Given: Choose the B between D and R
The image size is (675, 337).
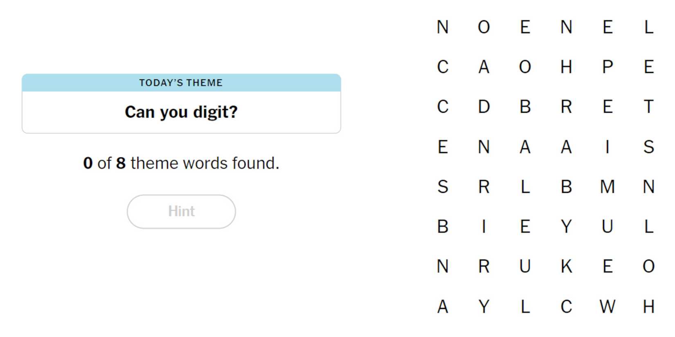Looking at the screenshot, I should pos(525,107).
